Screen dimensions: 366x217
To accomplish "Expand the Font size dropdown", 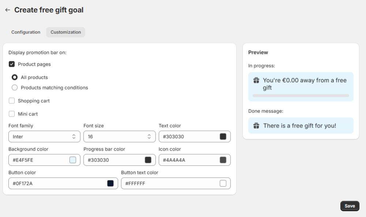I will 119,137.
